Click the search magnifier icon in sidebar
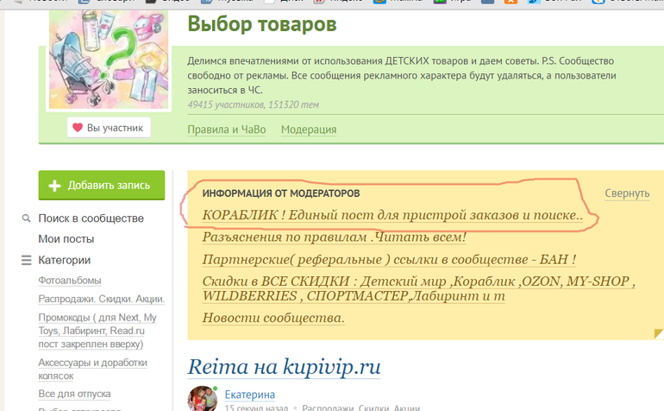 (x=26, y=219)
